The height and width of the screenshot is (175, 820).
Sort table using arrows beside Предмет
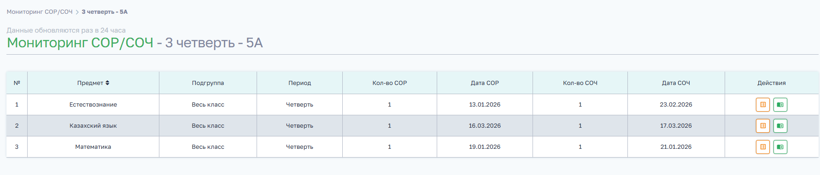pyautogui.click(x=107, y=83)
